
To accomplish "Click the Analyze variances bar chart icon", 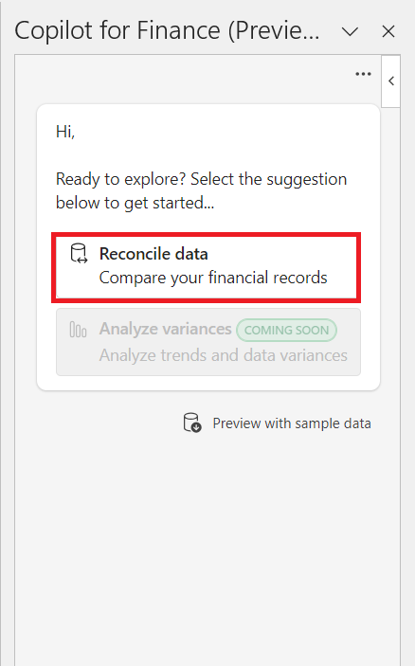I will pos(78,329).
